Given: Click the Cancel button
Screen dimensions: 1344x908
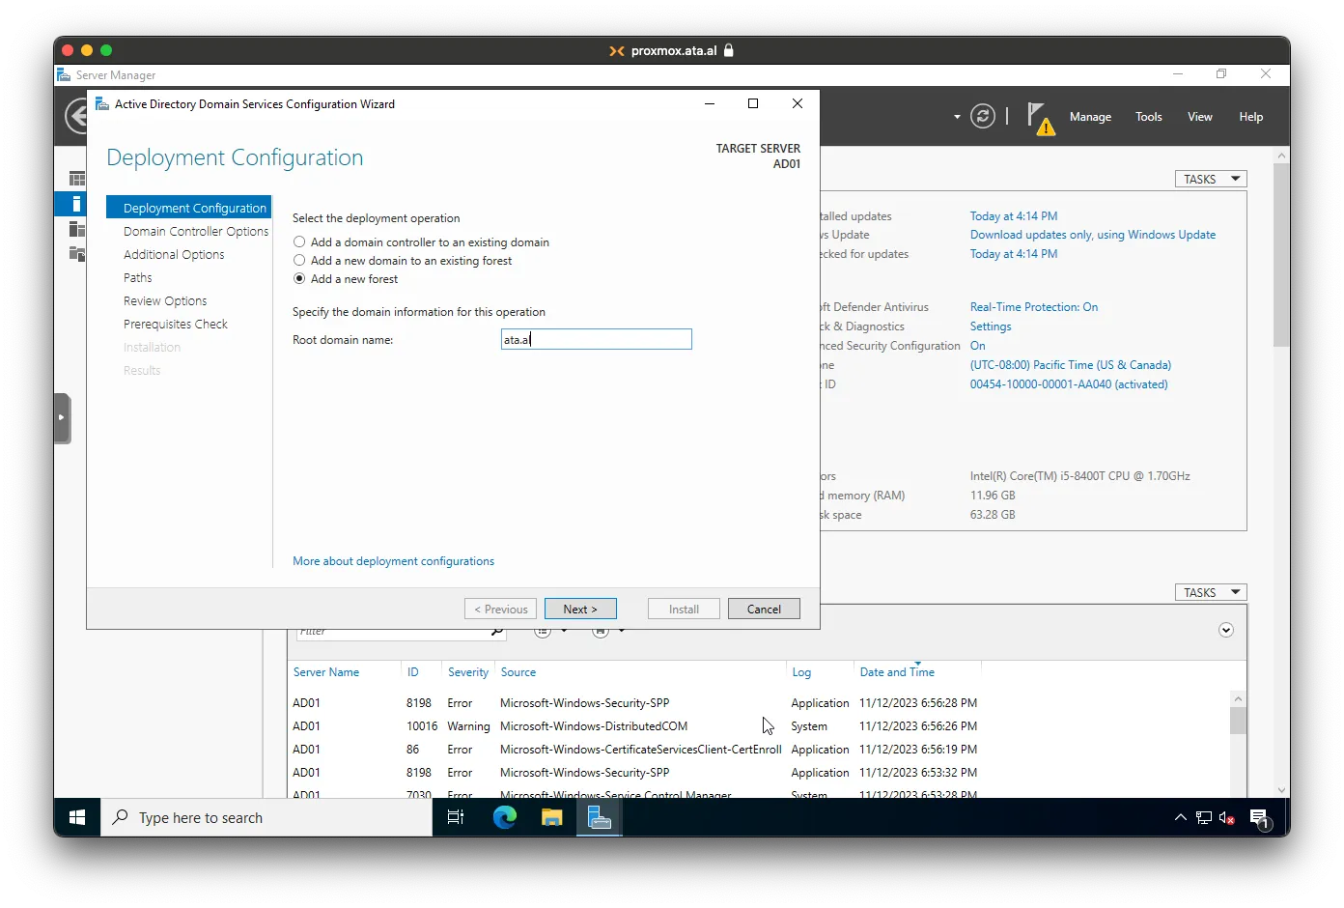Looking at the screenshot, I should 764,609.
